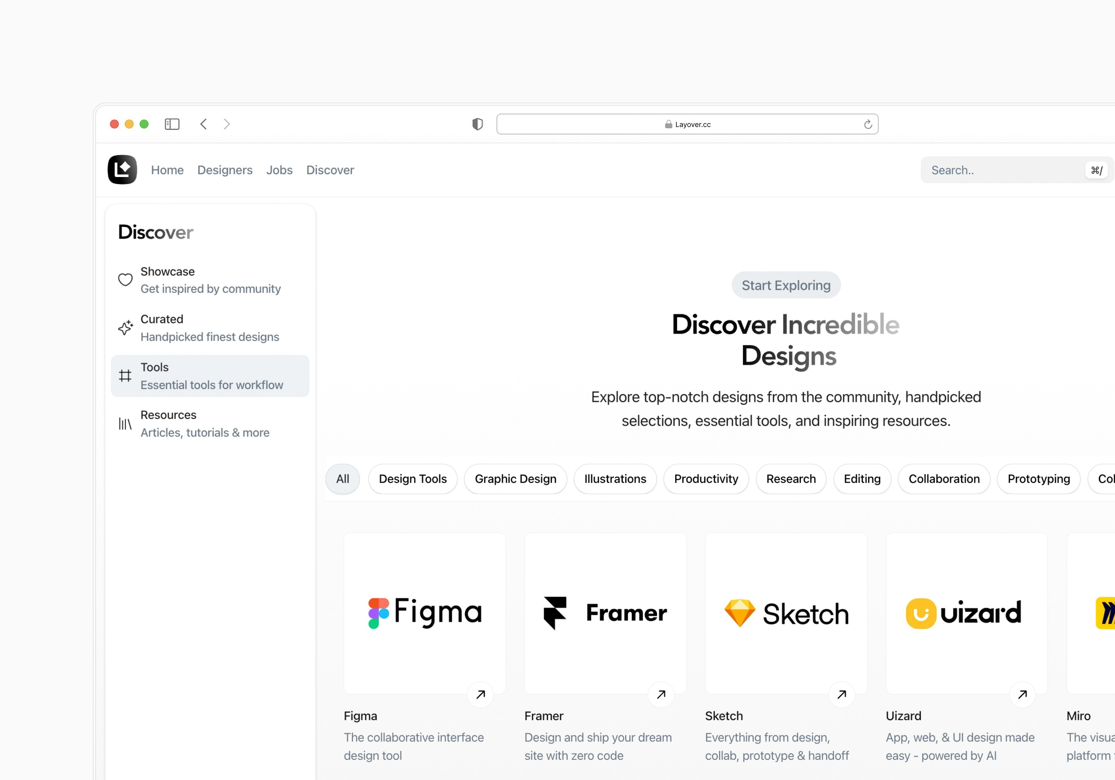Open the Framer logo thumbnail
This screenshot has height=780, width=1115.
pos(605,613)
